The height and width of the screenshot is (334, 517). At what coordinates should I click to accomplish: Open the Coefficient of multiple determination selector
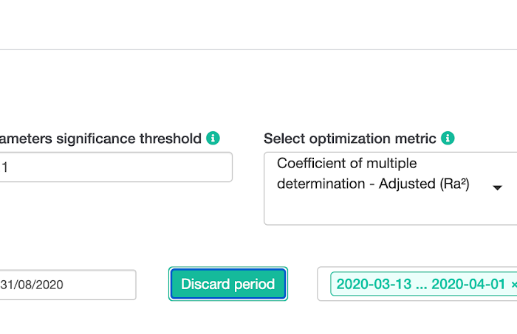point(391,189)
